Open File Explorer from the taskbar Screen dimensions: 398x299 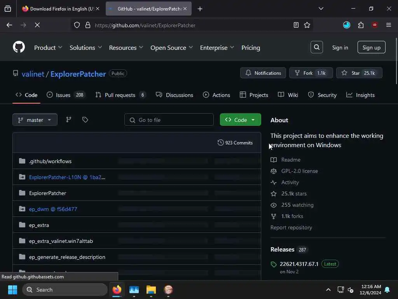pyautogui.click(x=151, y=290)
